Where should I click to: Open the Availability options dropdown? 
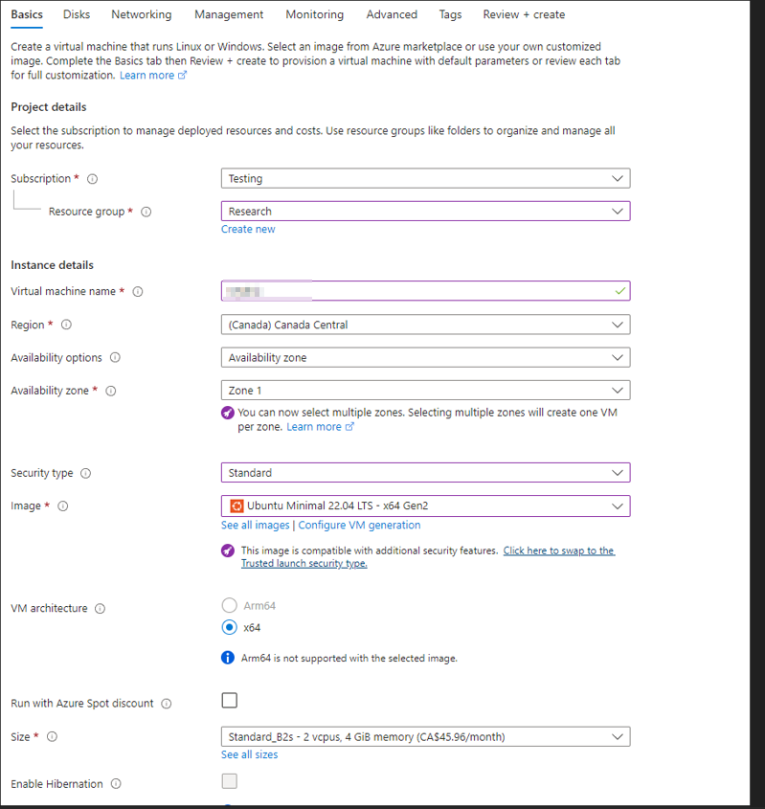[x=425, y=357]
